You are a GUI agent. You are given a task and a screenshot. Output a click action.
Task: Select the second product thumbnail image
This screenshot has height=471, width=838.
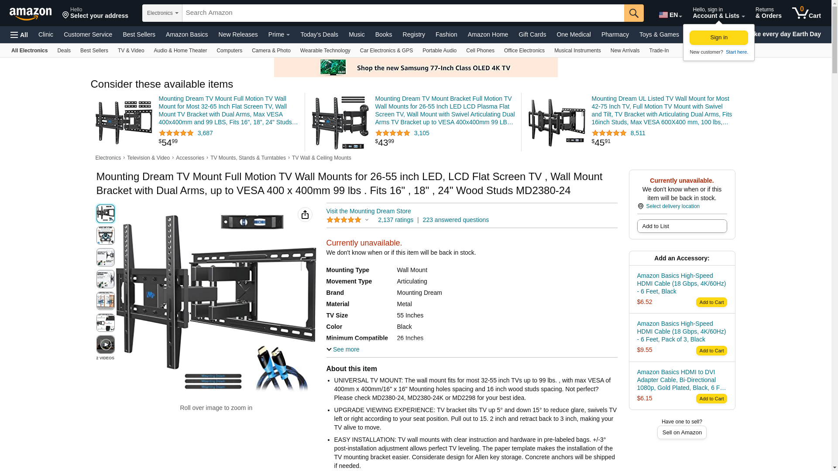click(x=106, y=235)
